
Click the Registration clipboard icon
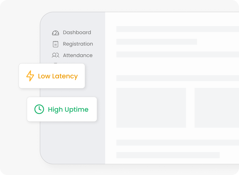(x=55, y=44)
